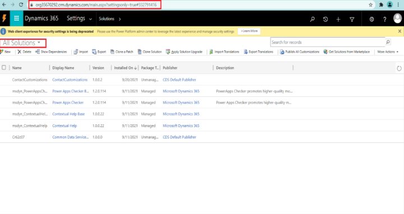Screen dimensions: 404x214
Task: Sort by the Name column header
Action: point(17,68)
